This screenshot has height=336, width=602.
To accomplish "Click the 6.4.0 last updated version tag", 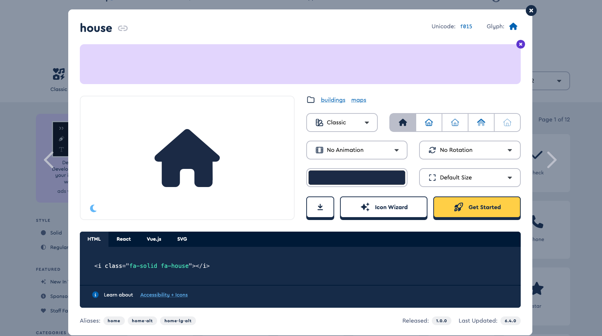I will pos(510,321).
